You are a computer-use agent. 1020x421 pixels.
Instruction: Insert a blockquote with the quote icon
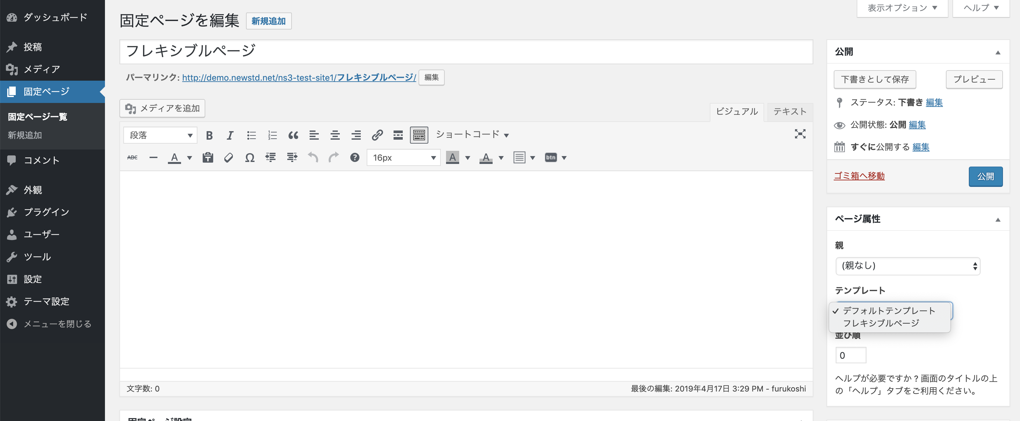coord(293,136)
